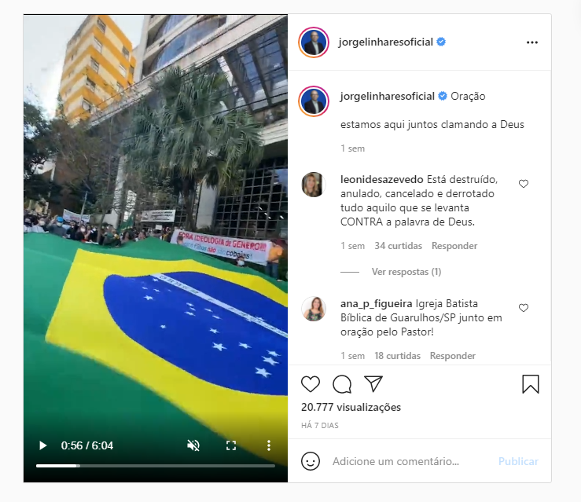Open comments with the speech bubble icon
Viewport: 581px width, 502px height.
[x=342, y=384]
